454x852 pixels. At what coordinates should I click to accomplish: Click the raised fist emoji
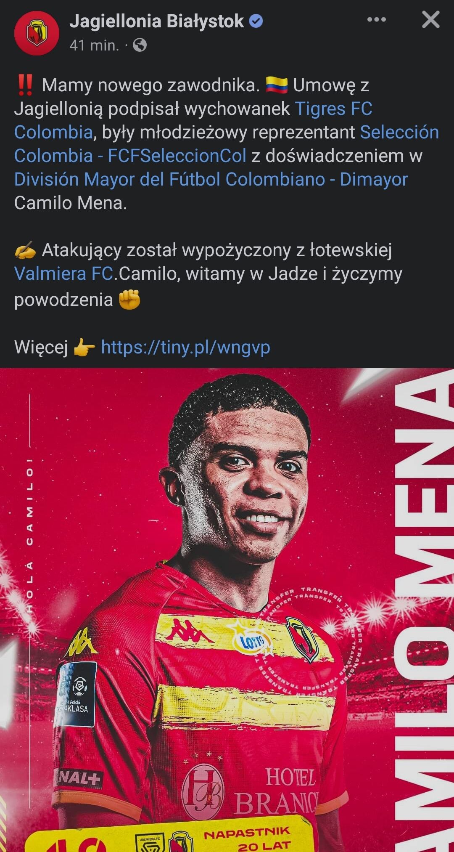click(129, 299)
